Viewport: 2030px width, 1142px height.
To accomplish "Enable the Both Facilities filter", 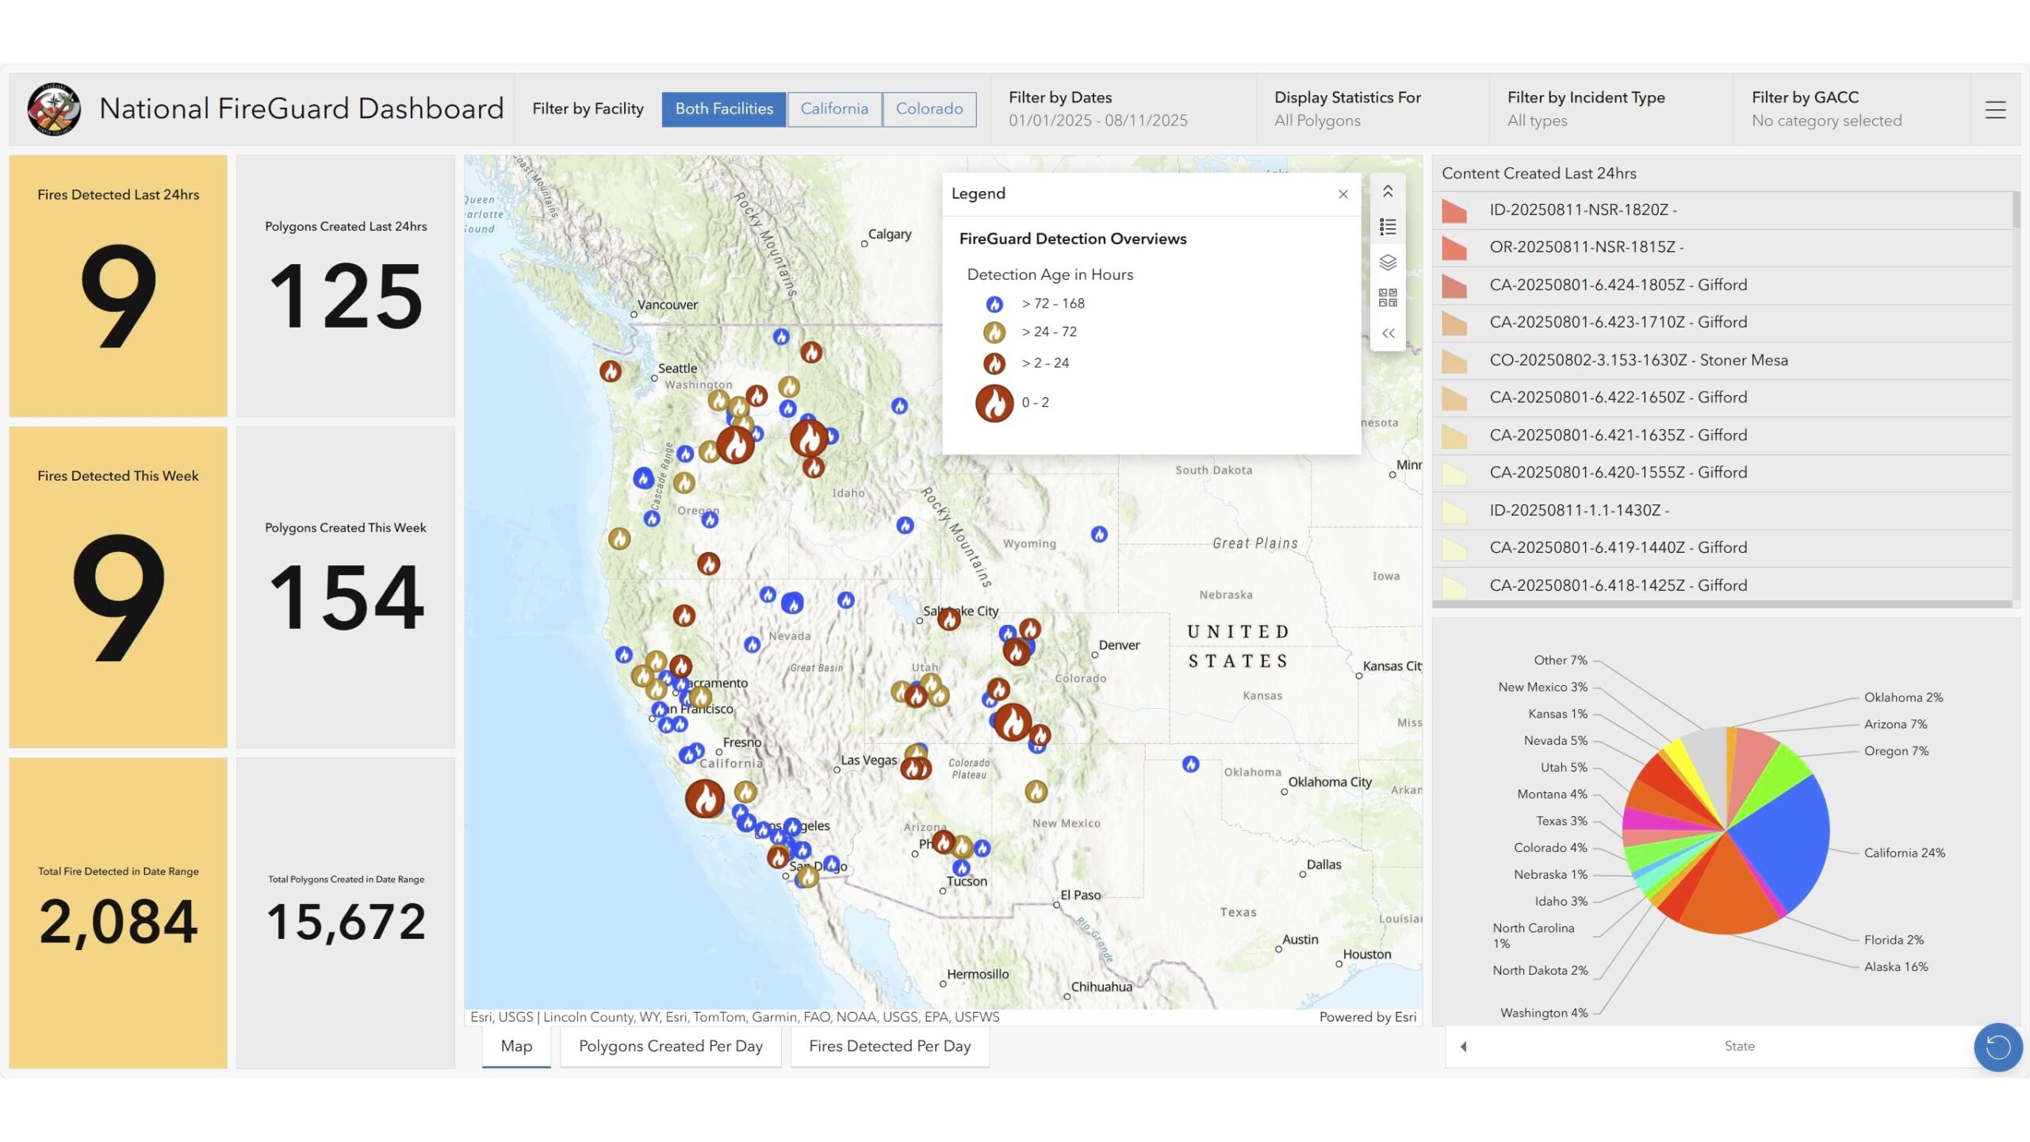I will [x=723, y=109].
